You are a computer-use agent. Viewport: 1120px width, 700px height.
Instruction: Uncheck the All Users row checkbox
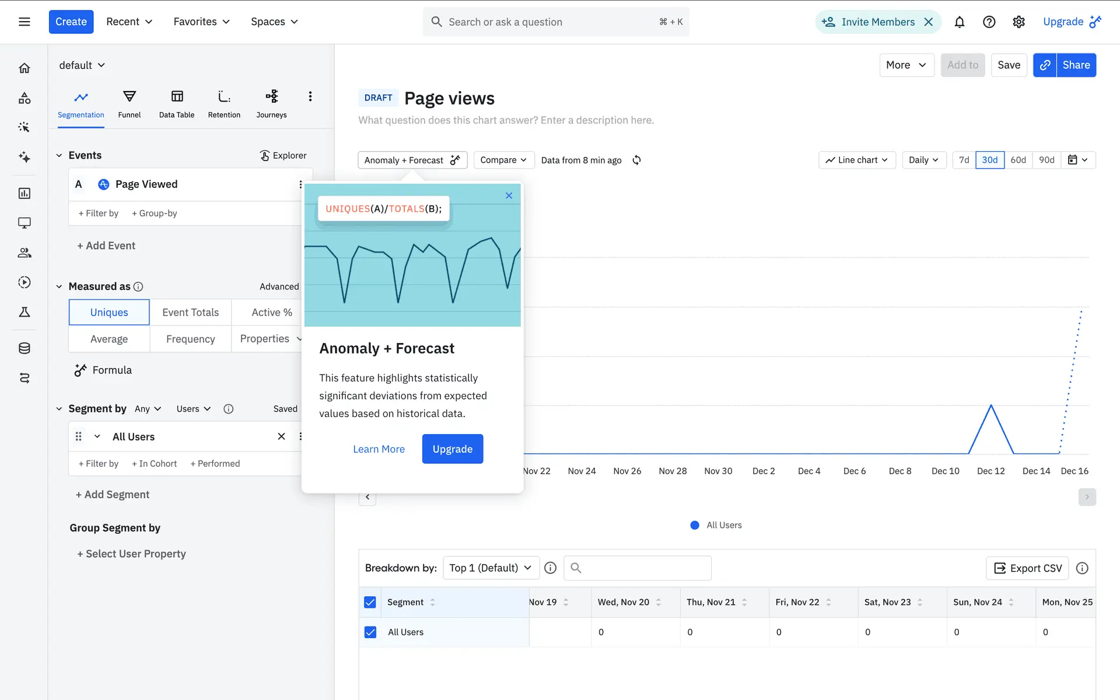coord(370,632)
